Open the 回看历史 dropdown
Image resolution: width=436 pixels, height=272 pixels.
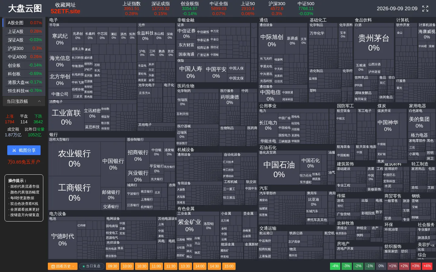63,266
